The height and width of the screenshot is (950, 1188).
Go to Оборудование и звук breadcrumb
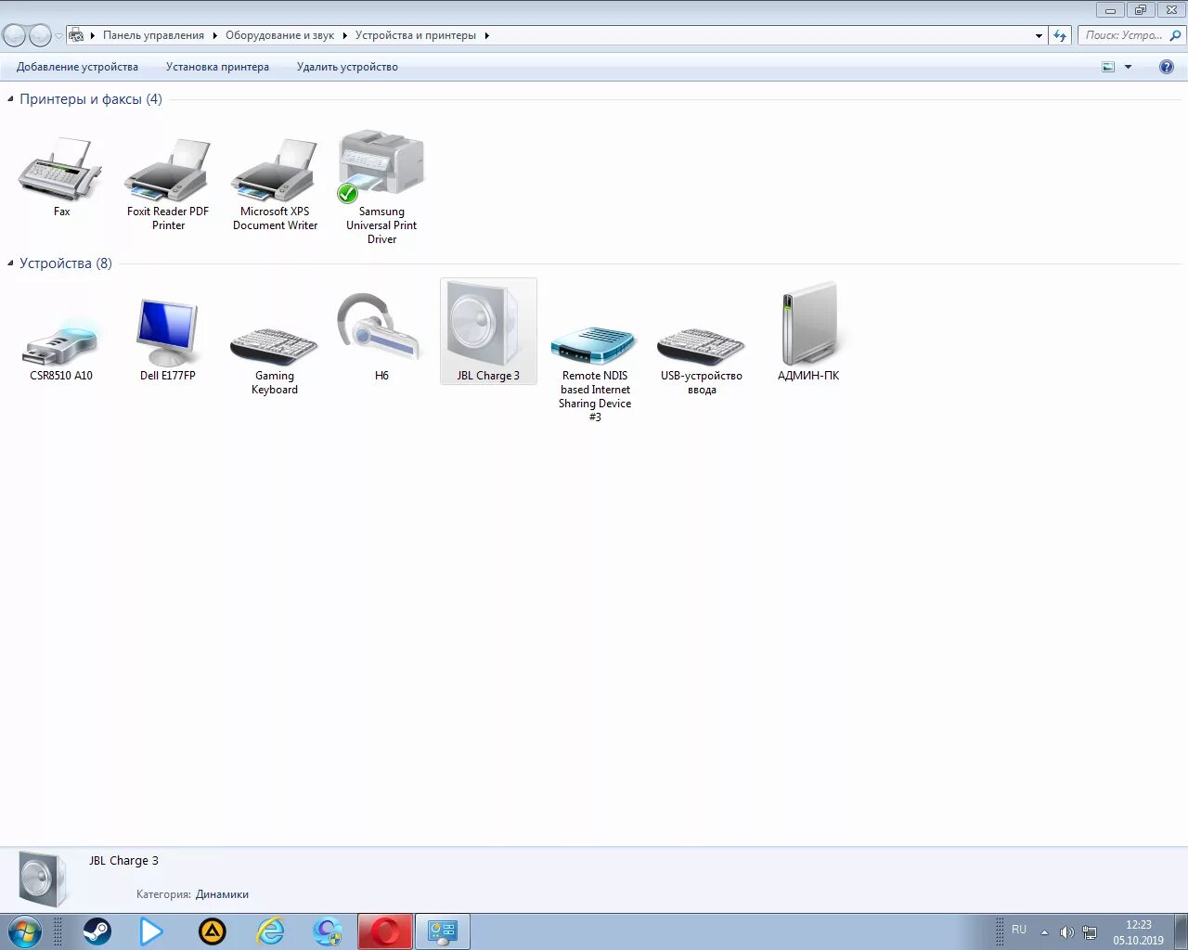pos(279,35)
